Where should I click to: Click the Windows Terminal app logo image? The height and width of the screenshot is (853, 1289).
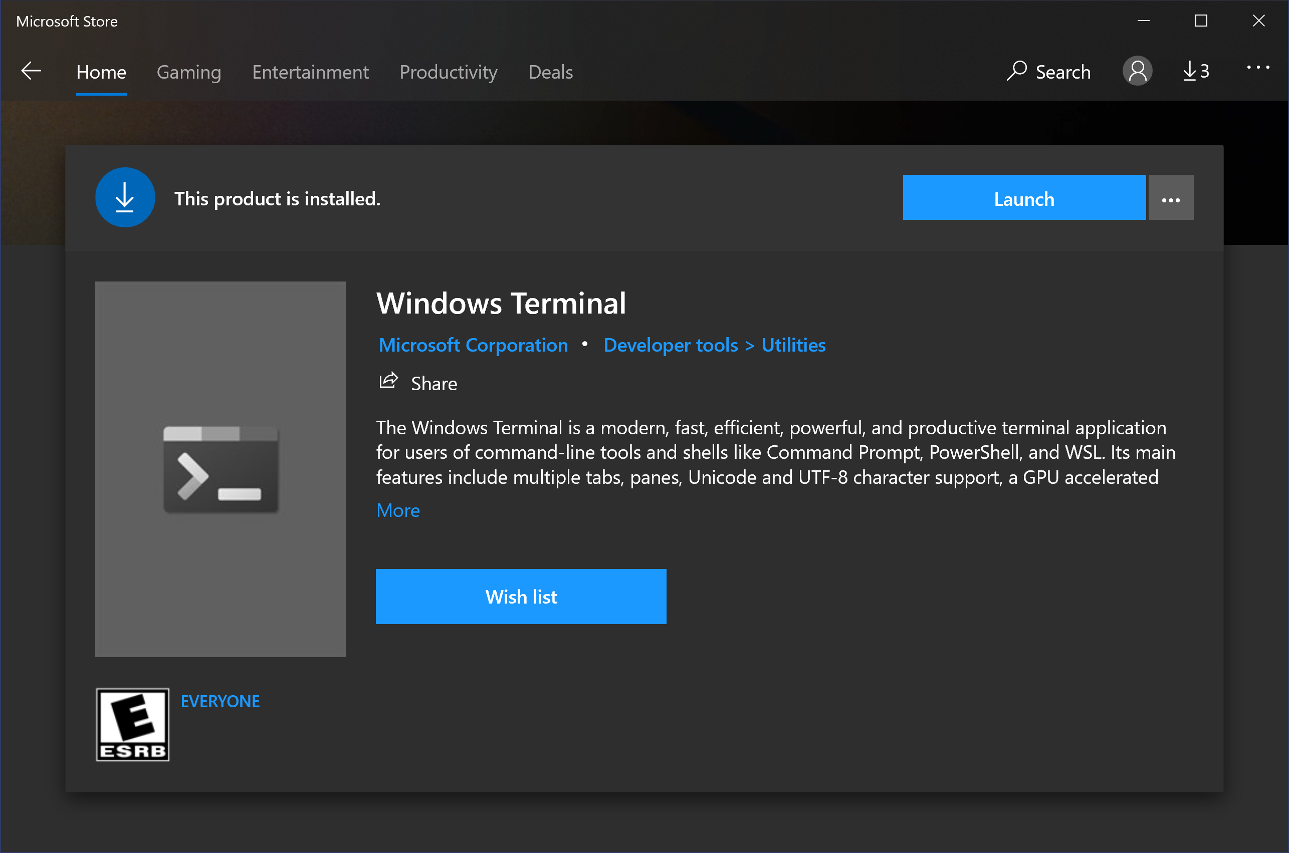click(221, 469)
